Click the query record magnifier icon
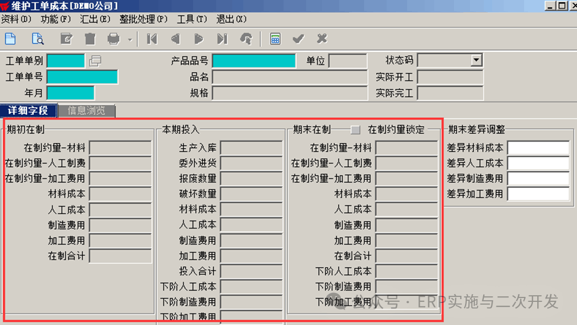This screenshot has width=577, height=325. [x=38, y=39]
